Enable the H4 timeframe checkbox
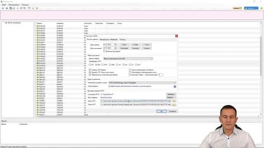Viewport: 264px width, 148px height. (x=123, y=65)
